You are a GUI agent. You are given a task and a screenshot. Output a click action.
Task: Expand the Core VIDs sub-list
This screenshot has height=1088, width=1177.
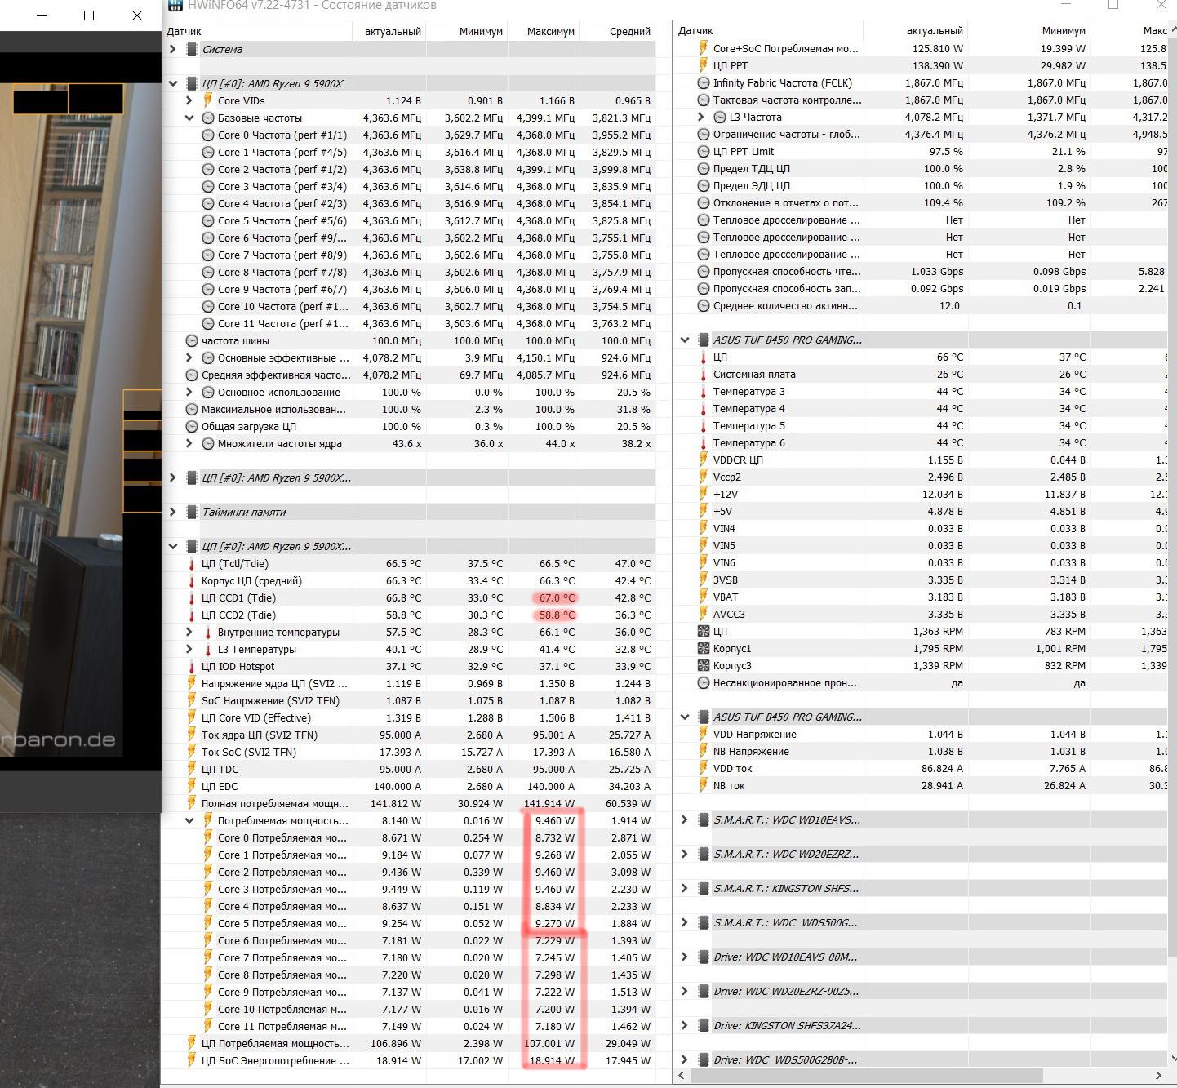tap(189, 100)
